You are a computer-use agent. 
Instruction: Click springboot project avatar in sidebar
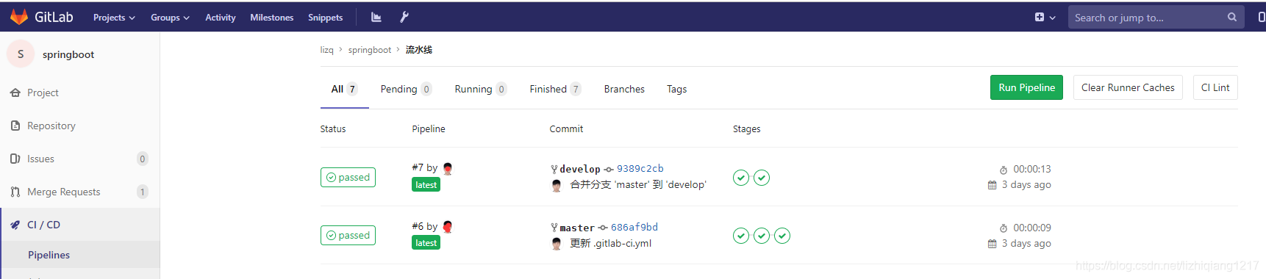21,54
